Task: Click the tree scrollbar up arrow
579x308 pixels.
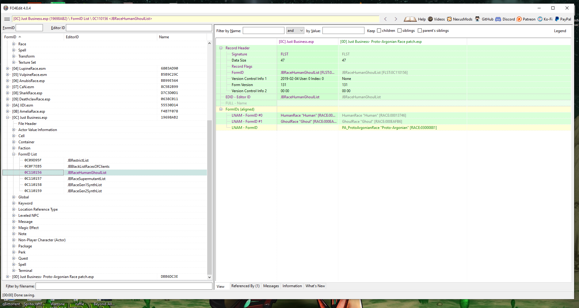Action: pos(210,43)
